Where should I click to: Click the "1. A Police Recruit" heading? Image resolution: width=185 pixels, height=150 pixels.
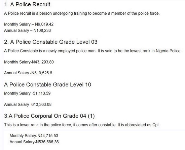[27, 5]
